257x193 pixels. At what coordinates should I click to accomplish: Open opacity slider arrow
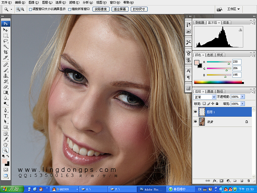click(x=243, y=97)
